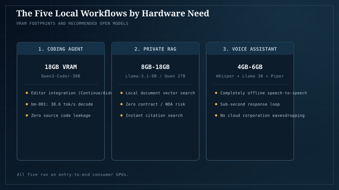Image resolution: width=339 pixels, height=190 pixels.
Task: Click 'Instant citation search' line
Action: point(154,115)
